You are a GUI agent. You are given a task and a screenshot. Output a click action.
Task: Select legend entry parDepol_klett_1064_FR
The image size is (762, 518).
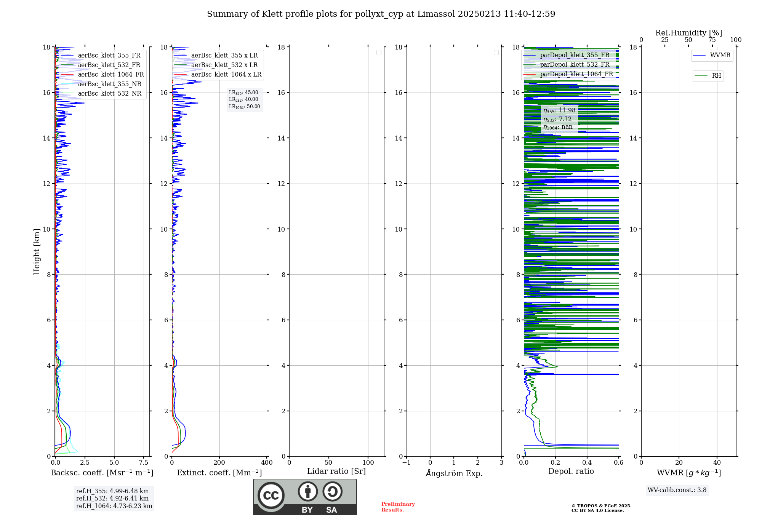568,74
